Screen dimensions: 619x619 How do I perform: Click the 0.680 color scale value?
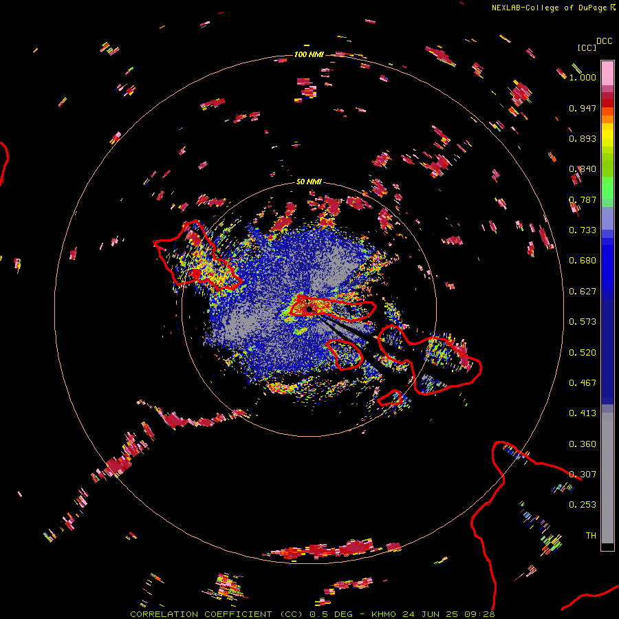pyautogui.click(x=583, y=260)
